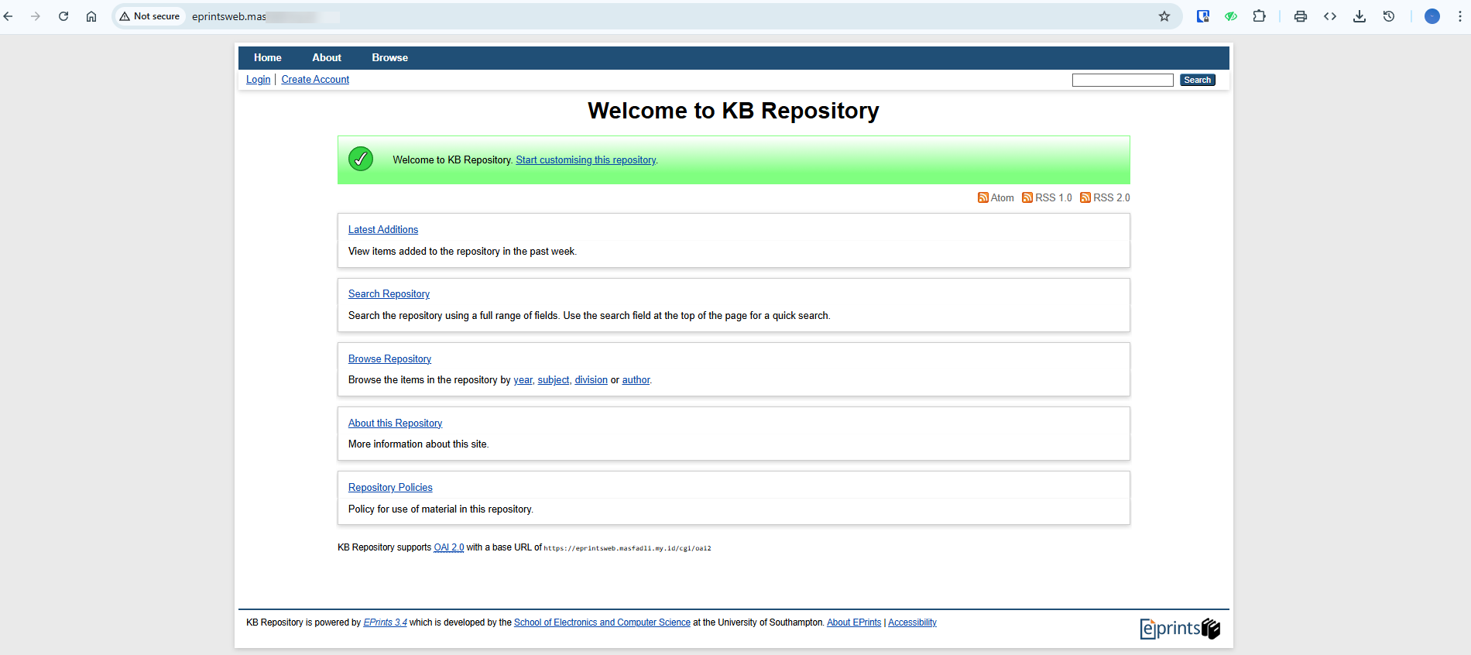Bookmark this page with star icon

point(1164,16)
